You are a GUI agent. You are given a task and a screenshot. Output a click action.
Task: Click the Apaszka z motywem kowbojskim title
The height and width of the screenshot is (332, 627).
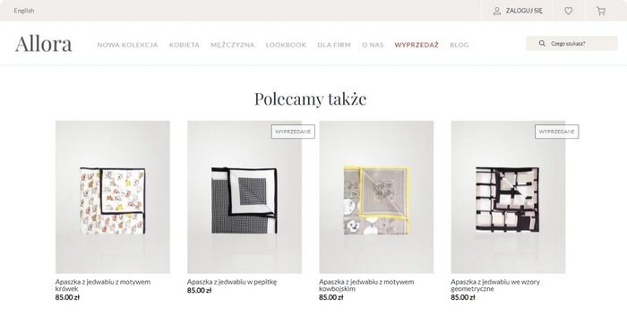(366, 285)
